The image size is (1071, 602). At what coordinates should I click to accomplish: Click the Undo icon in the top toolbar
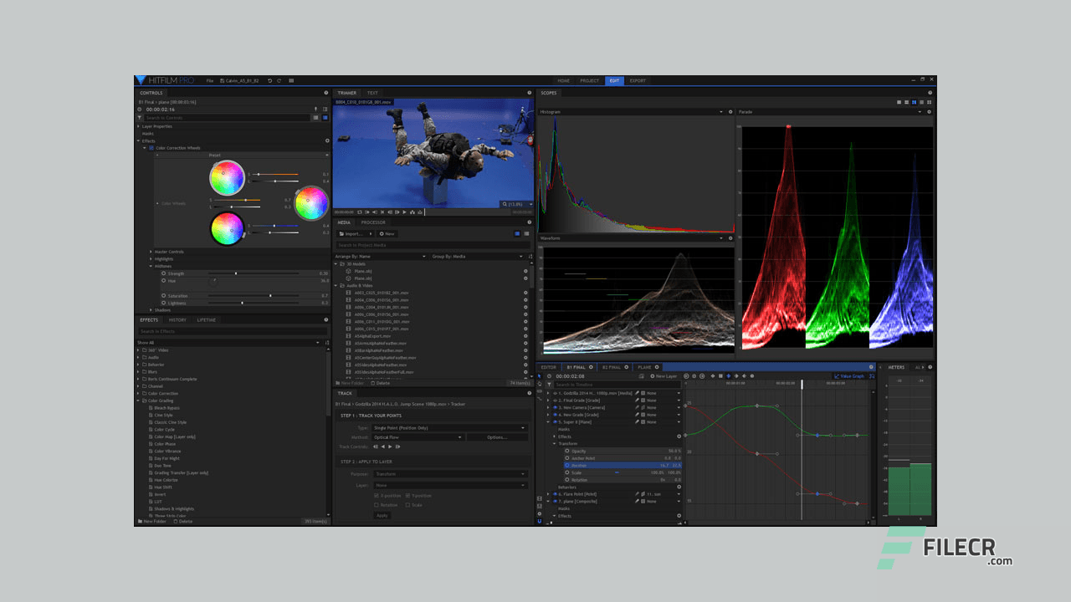click(x=269, y=80)
